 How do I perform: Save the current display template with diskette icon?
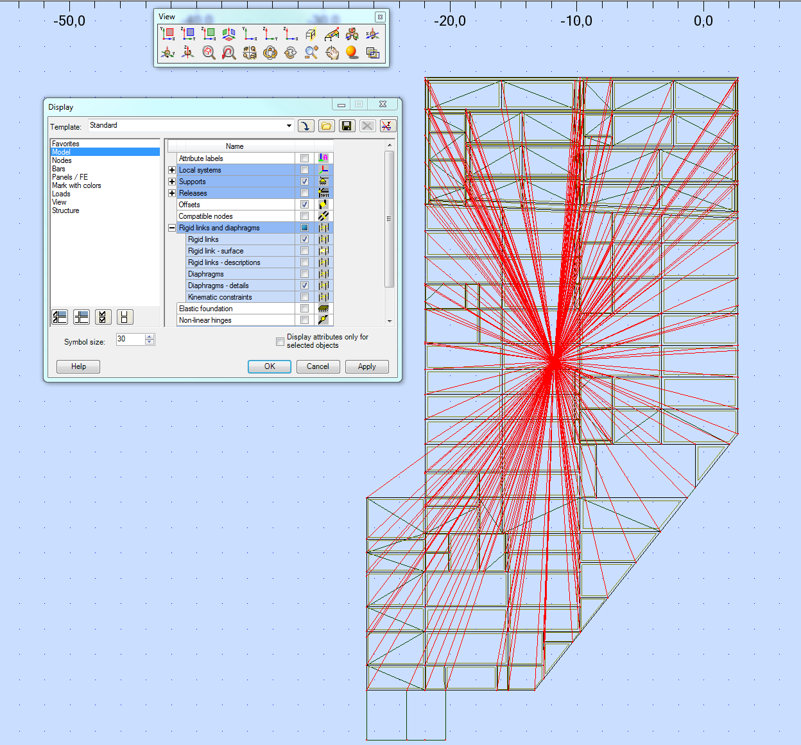click(347, 126)
